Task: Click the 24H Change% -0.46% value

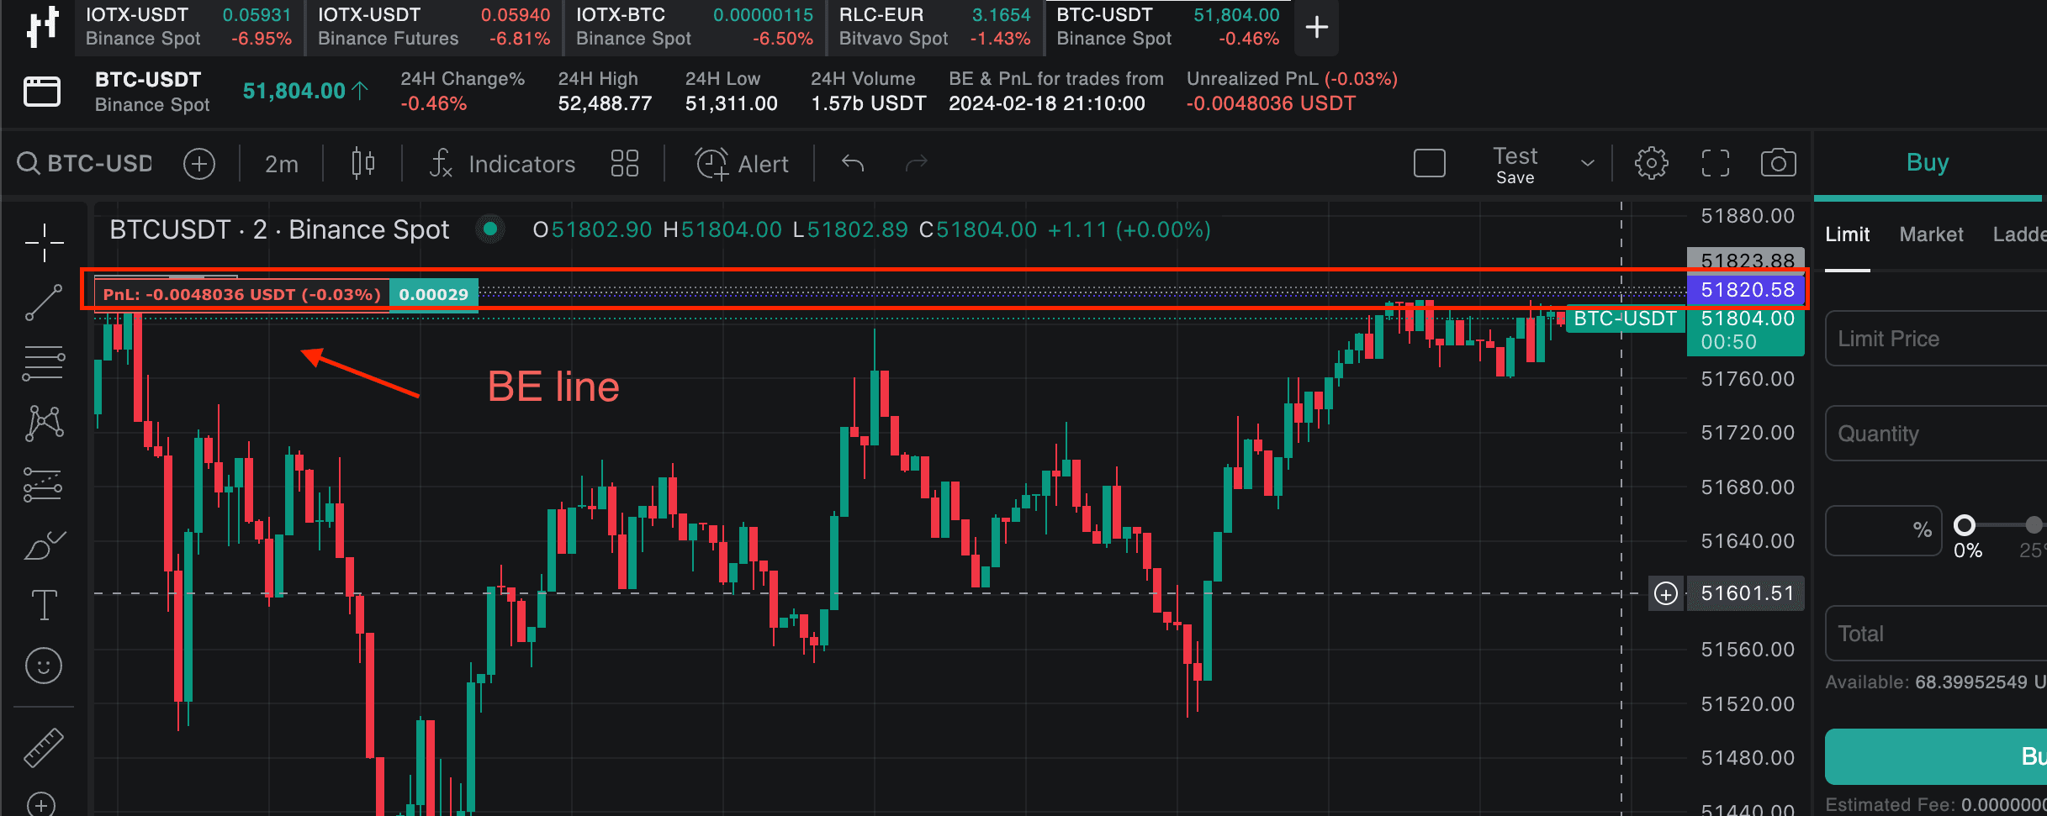Action: tap(433, 103)
